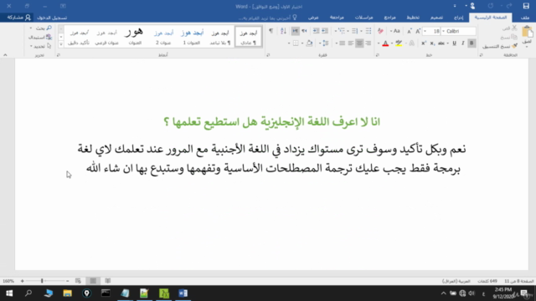The height and width of the screenshot is (301, 536).
Task: Open the Change Case Aa menu
Action: pyautogui.click(x=395, y=31)
